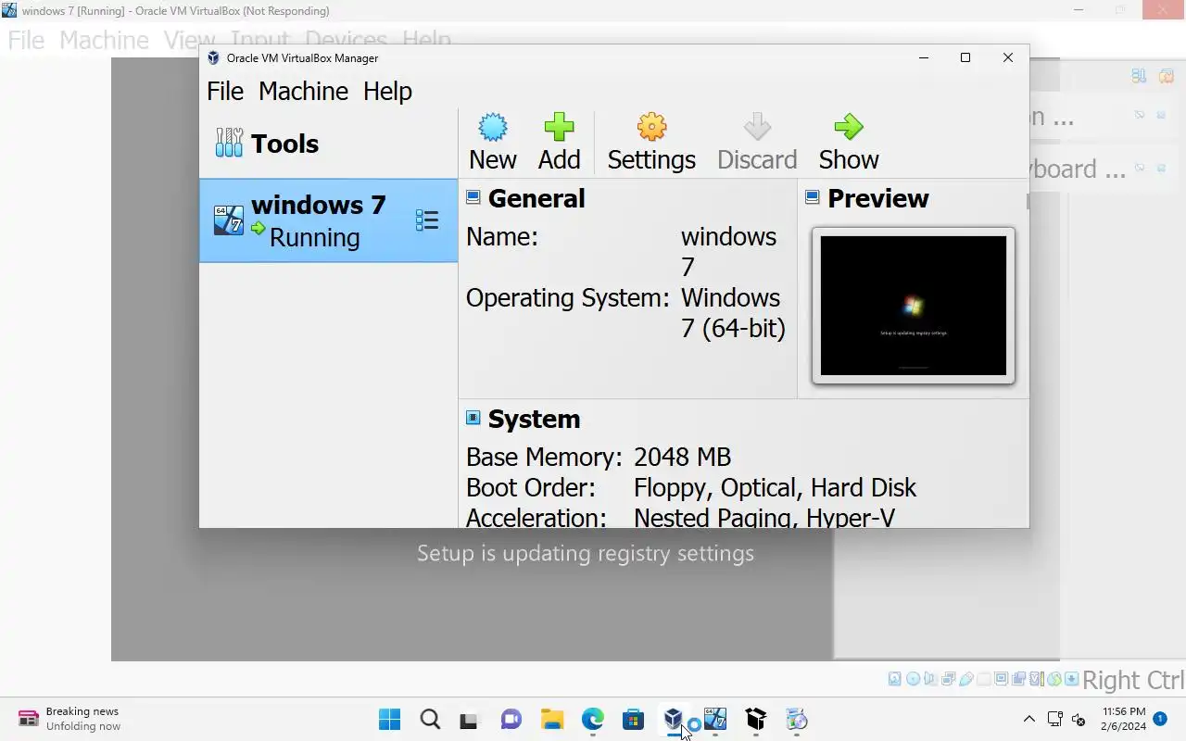This screenshot has height=741, width=1186.
Task: Open the Machine menu of the windows 7 VM window
Action: pyautogui.click(x=104, y=40)
